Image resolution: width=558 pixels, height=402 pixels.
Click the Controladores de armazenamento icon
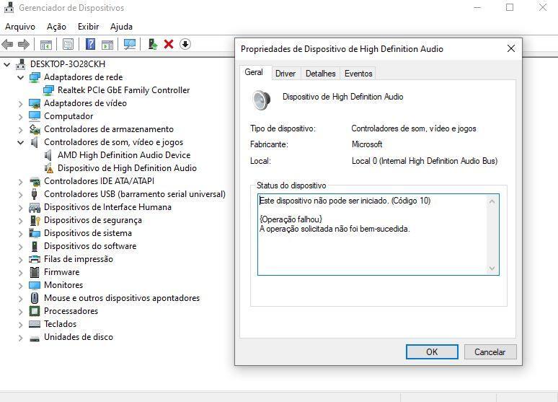pos(35,129)
